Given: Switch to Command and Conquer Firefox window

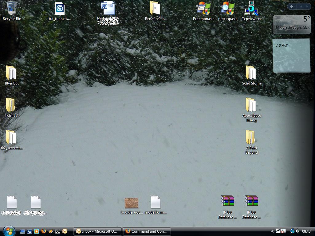Looking at the screenshot, I should pos(147,231).
